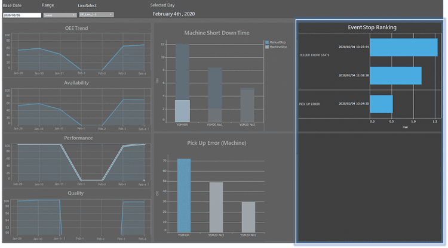Screen dimensions: 448x248
Task: Click the FEEDER ERORR STATE row label
Action: point(314,54)
